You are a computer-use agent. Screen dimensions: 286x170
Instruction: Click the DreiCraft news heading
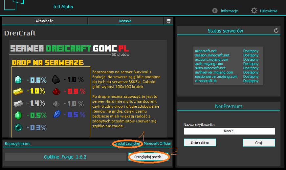[x=20, y=33]
